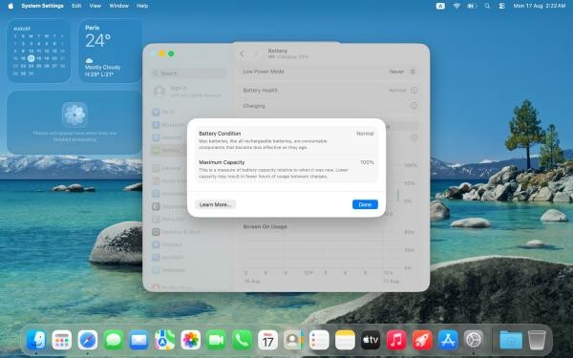This screenshot has width=573, height=358.
Task: Open the Help menu
Action: [142, 6]
